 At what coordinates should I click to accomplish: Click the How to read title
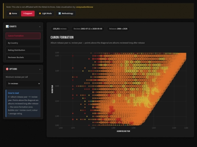tap(13, 93)
